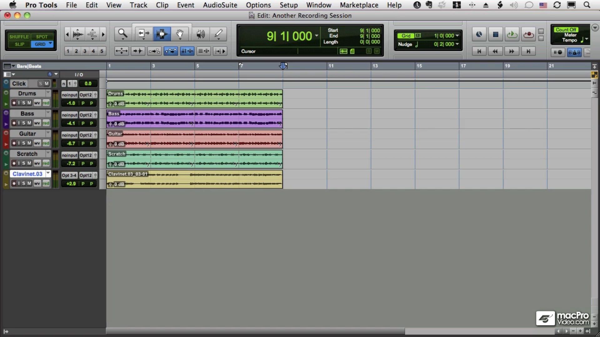This screenshot has width=600, height=337.
Task: Open the Grid value dropdown
Action: (457, 35)
